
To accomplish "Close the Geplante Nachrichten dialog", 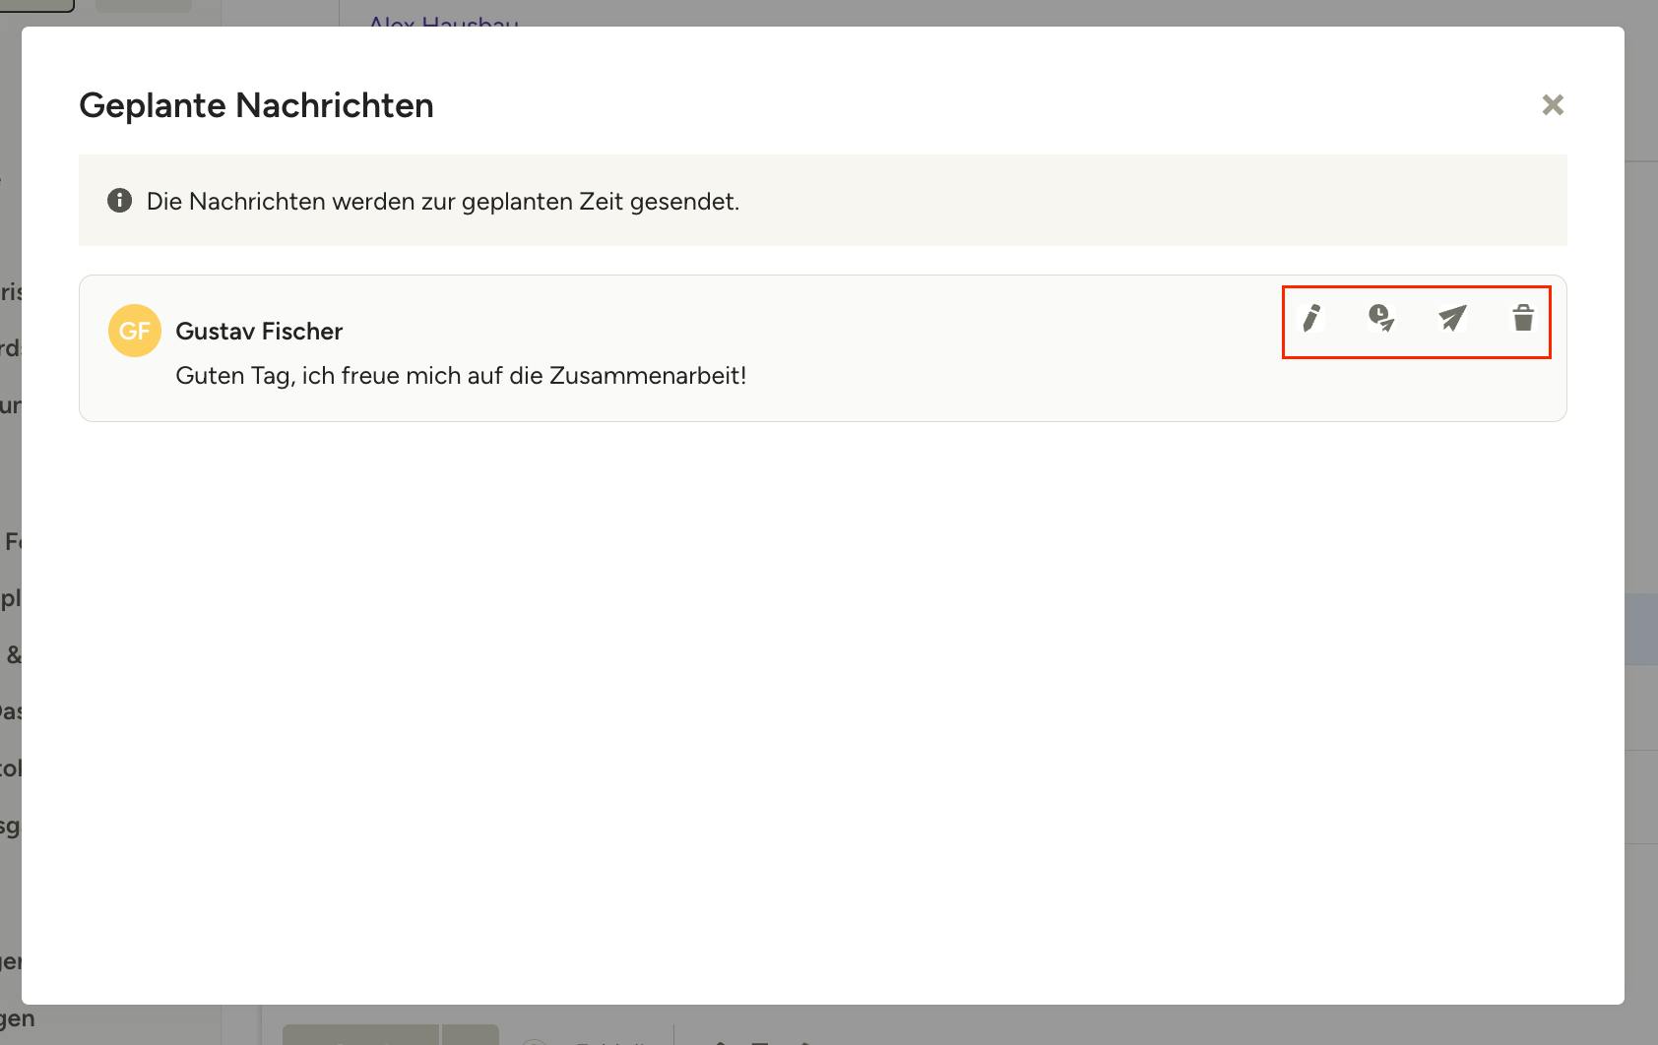I will click(1553, 105).
